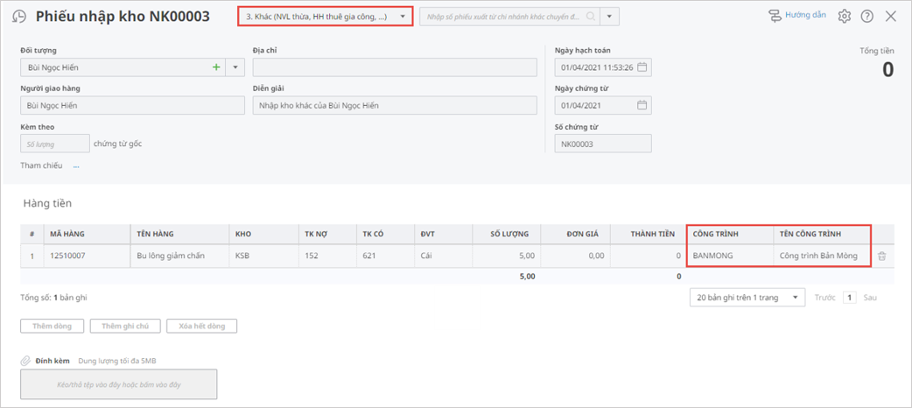Image resolution: width=912 pixels, height=408 pixels.
Task: Delete row 1 with the trash icon
Action: point(882,257)
